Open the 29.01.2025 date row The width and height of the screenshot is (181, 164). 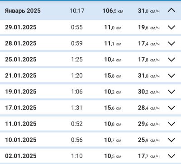click(x=90, y=27)
